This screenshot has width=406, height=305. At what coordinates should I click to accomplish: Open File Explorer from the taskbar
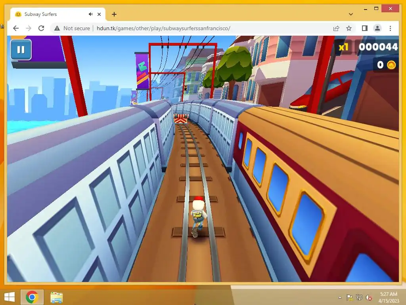coord(56,297)
